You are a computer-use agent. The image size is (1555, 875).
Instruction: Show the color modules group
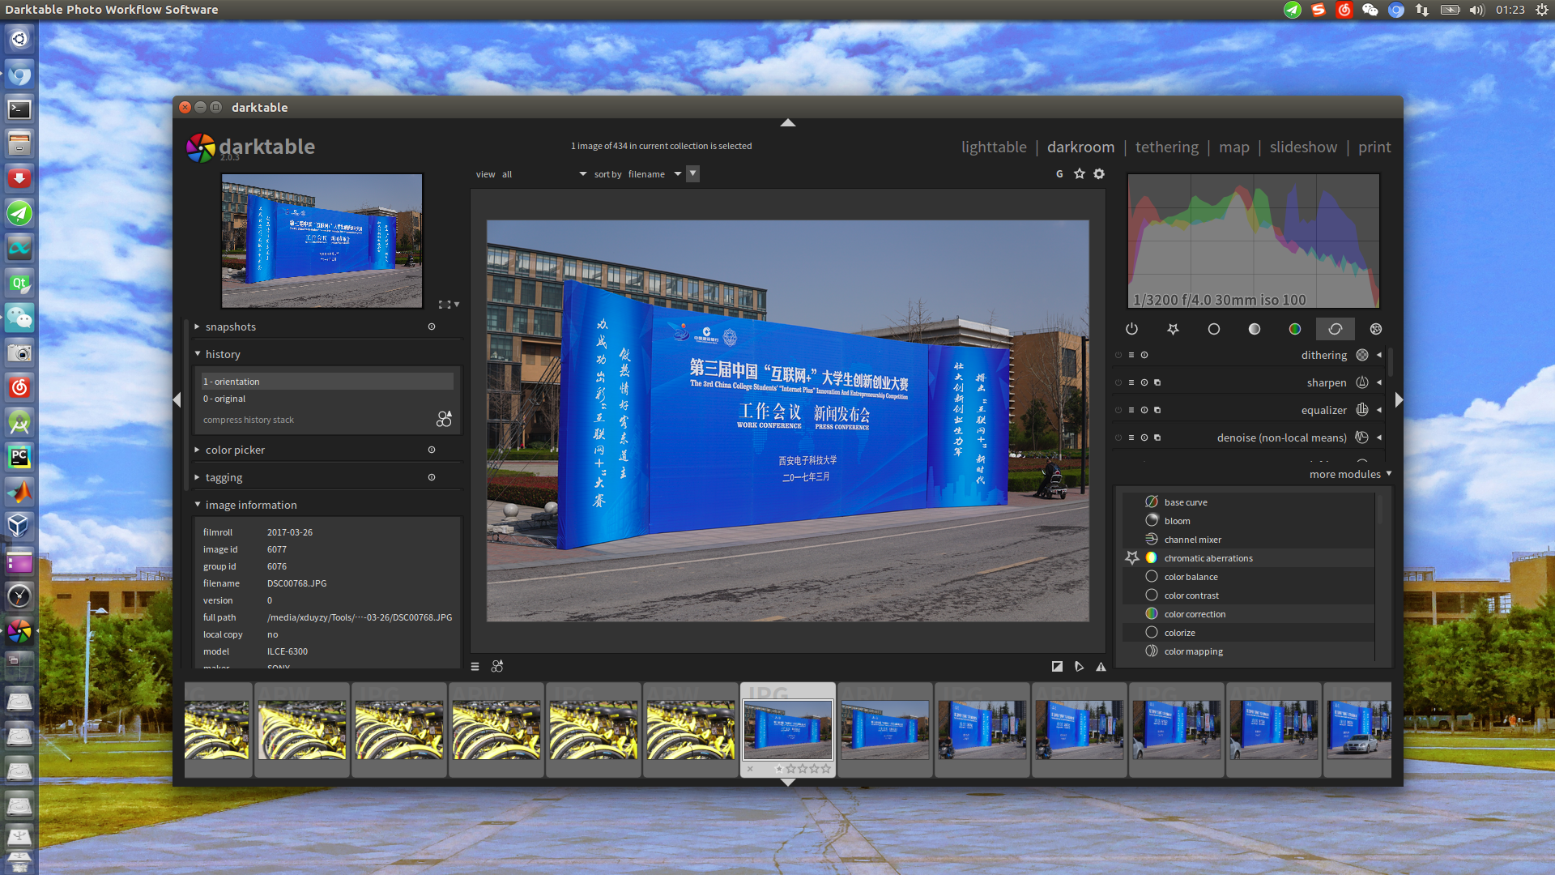tap(1294, 329)
